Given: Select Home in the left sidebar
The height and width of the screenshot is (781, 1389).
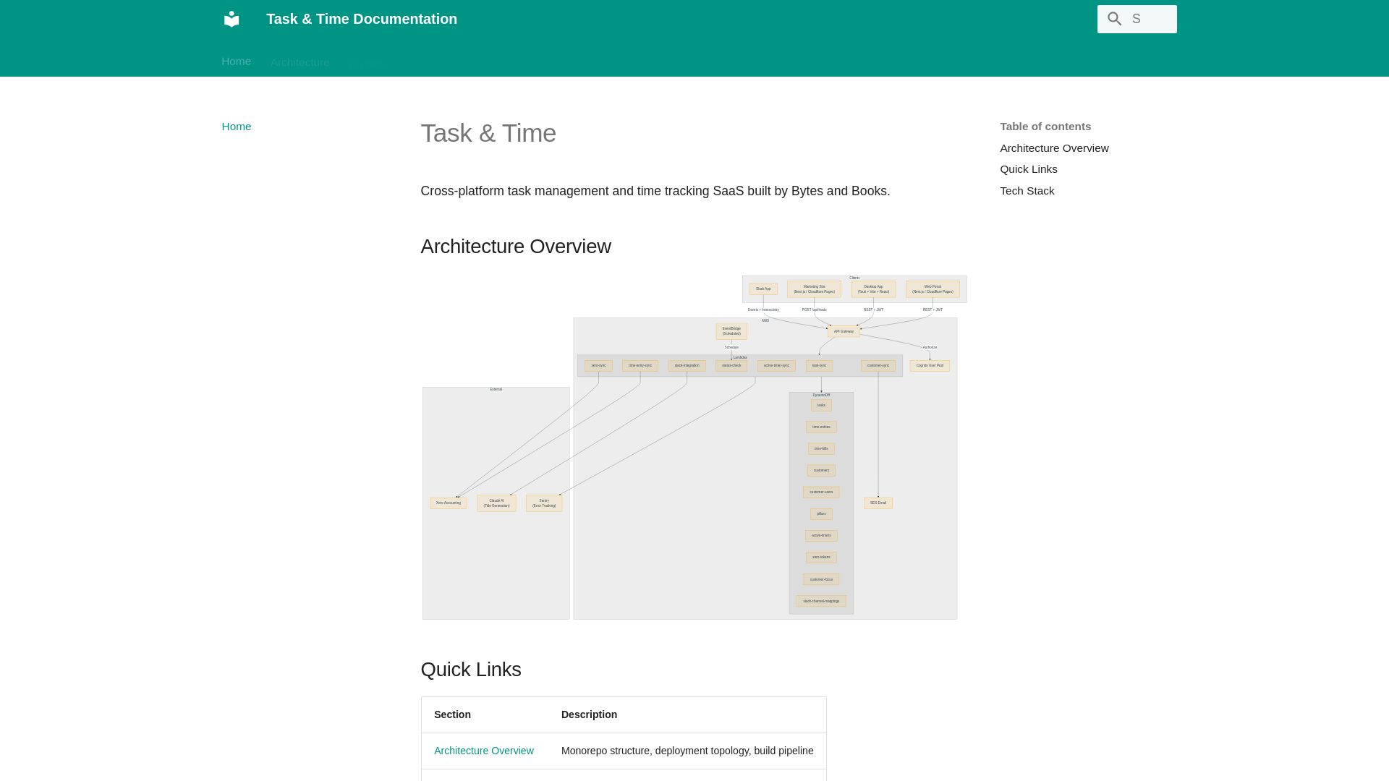Looking at the screenshot, I should tap(237, 127).
